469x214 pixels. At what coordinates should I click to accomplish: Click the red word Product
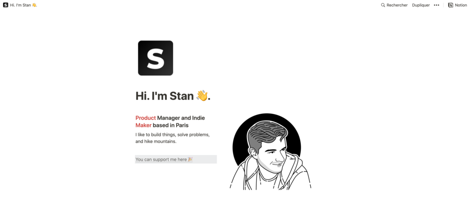(x=146, y=118)
